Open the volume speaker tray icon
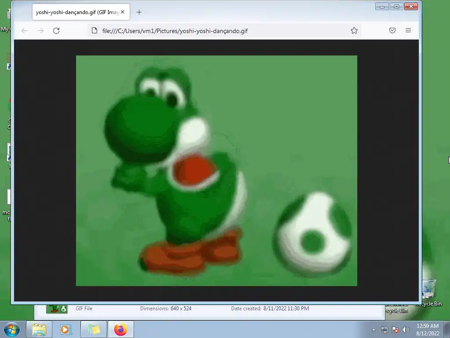 [405, 330]
